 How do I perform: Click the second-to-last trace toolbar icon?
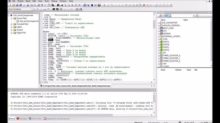coord(77,9)
